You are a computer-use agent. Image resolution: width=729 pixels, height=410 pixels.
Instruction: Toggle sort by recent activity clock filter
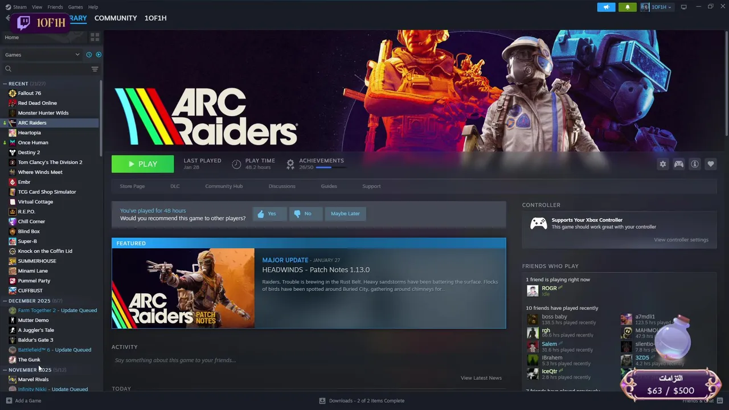(89, 55)
